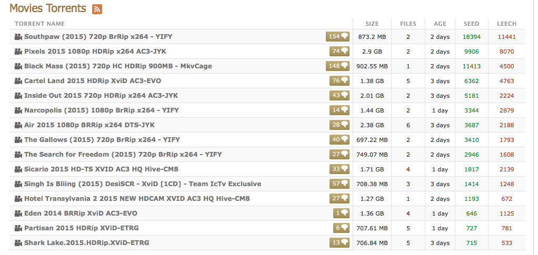538x255 pixels.
Task: Open the 154 comments bubble for Southpaw
Action: (337, 37)
